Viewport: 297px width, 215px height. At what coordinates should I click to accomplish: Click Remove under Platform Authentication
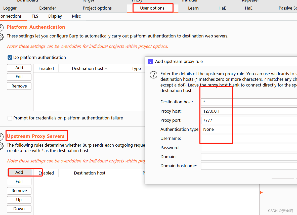pos(19,86)
